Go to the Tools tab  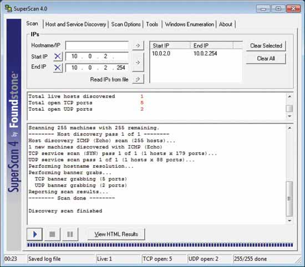[152, 24]
